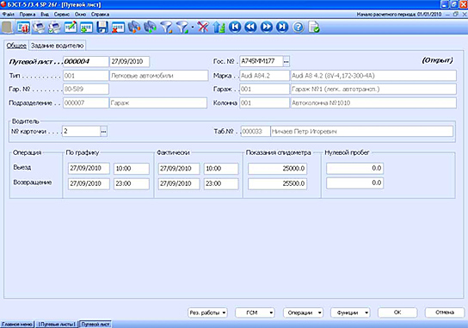Image resolution: width=468 pixels, height=328 pixels.
Task: Open the Вид menu
Action: click(x=45, y=14)
